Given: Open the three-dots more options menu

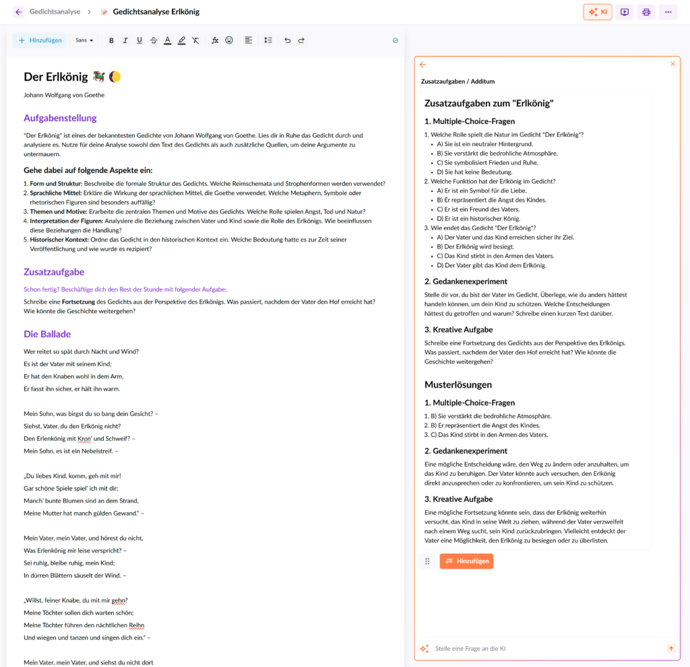Looking at the screenshot, I should 668,12.
